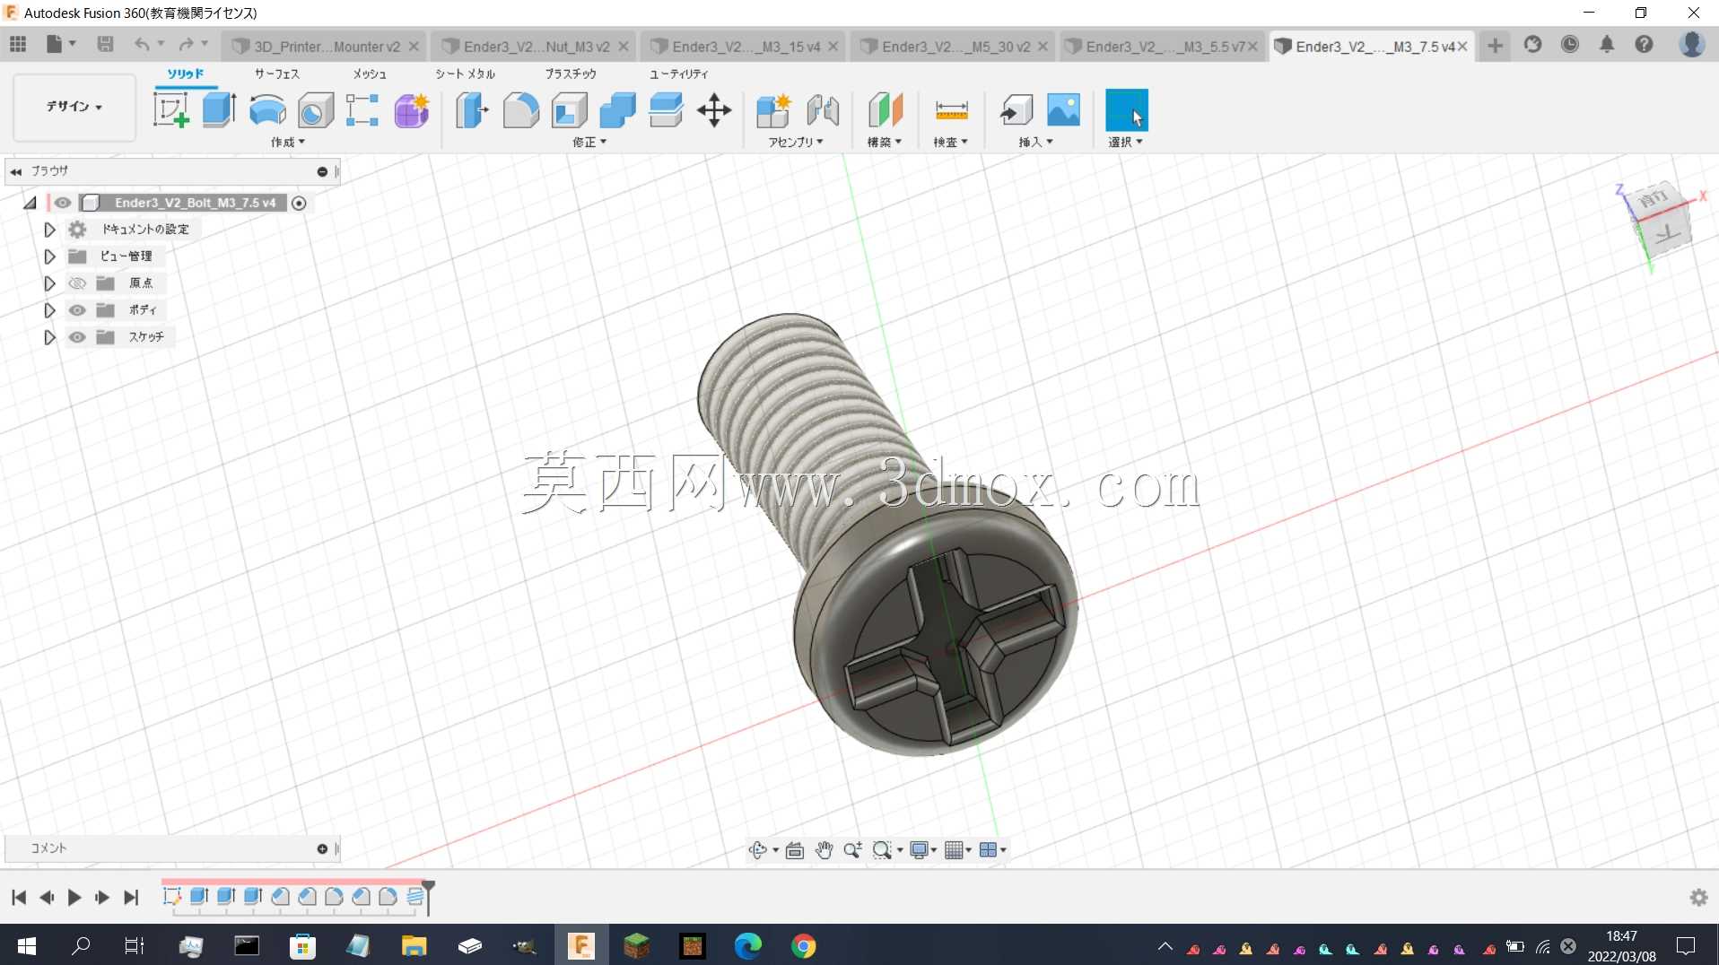Click the Look At tool icon
This screenshot has width=1719, height=965.
(x=794, y=849)
